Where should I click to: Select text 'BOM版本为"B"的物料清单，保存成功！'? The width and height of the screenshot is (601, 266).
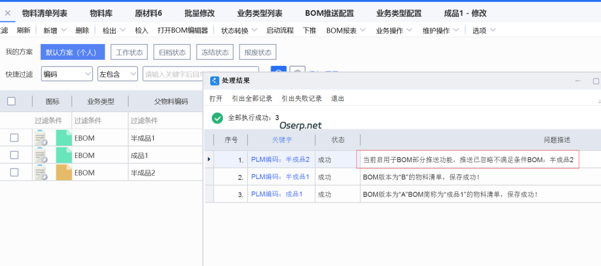[x=421, y=177]
